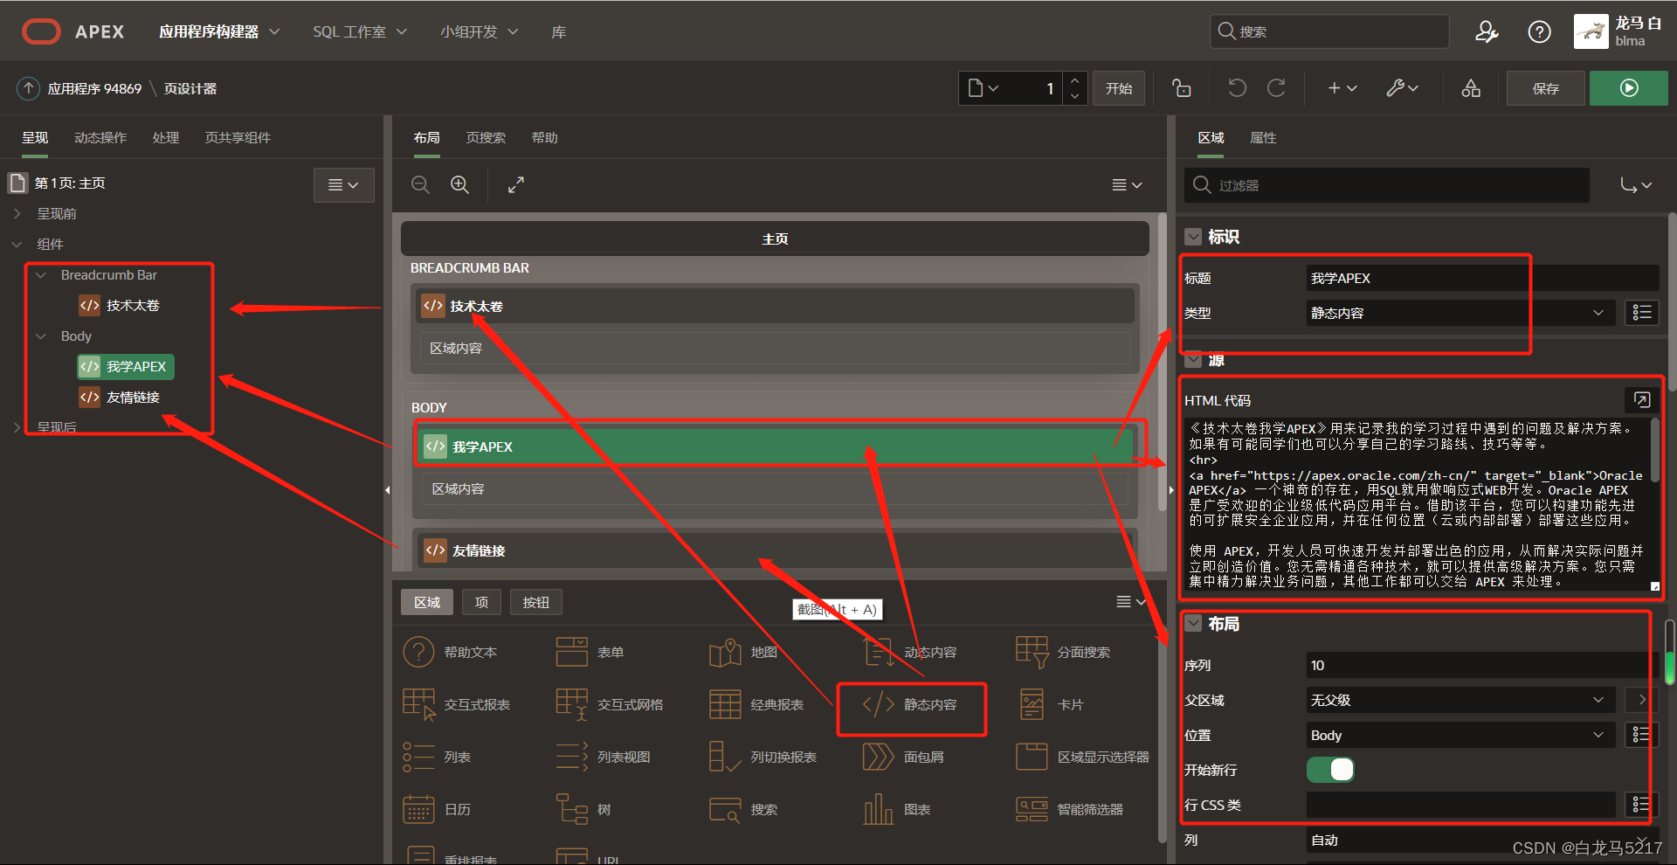Switch to the Attributes tab in property editor

tap(1263, 138)
